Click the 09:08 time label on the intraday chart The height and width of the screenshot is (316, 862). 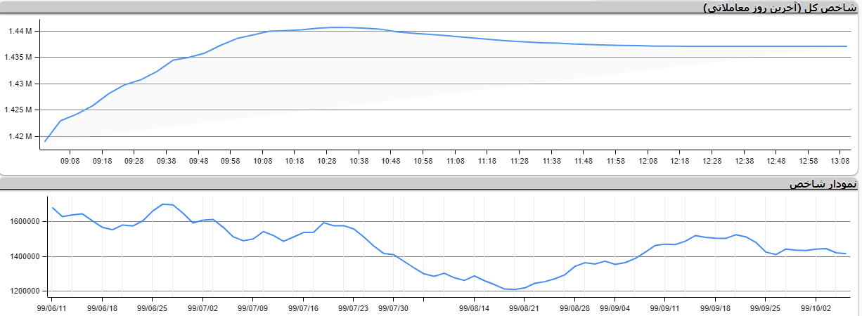click(x=70, y=161)
